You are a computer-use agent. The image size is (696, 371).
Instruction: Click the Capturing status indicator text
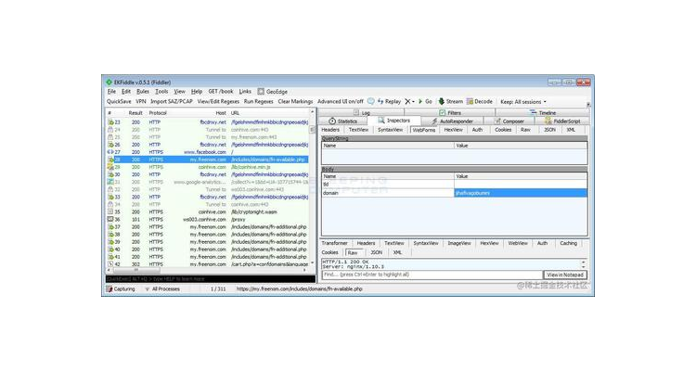pos(124,288)
